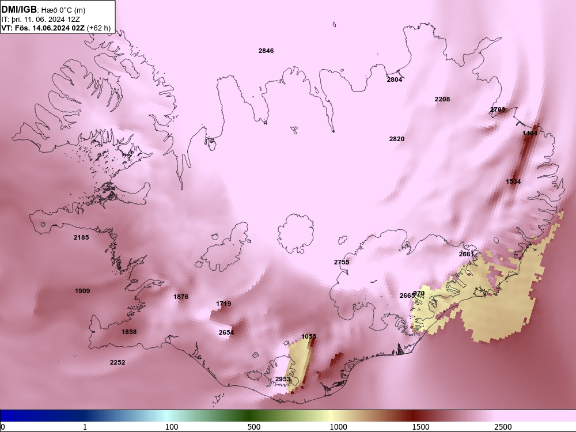This screenshot has height=432, width=576.
Task: Click the 2208 height value
Action: pos(442,99)
